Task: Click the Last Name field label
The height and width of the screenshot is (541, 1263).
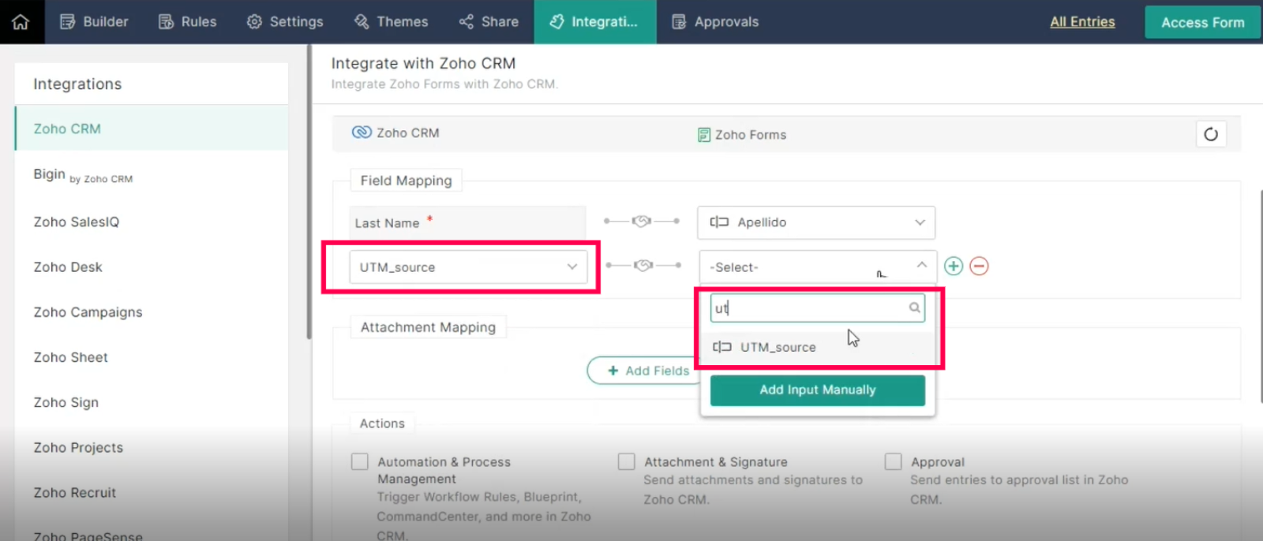Action: [387, 223]
